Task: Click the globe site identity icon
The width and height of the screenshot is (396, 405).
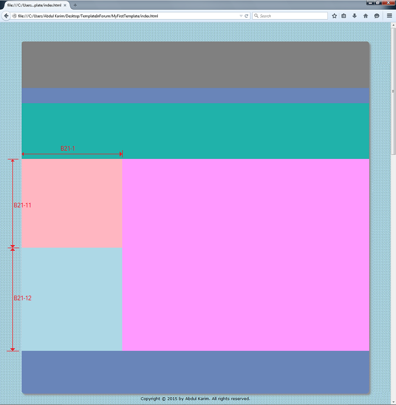Action: click(14, 16)
